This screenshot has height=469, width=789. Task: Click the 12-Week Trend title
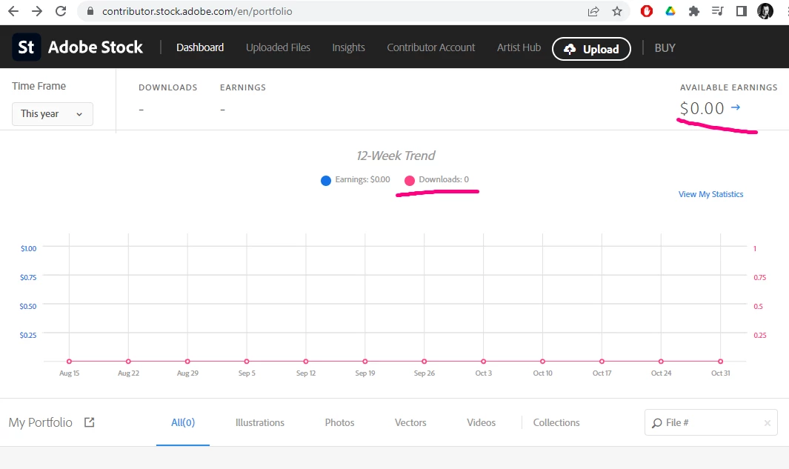[x=396, y=156]
